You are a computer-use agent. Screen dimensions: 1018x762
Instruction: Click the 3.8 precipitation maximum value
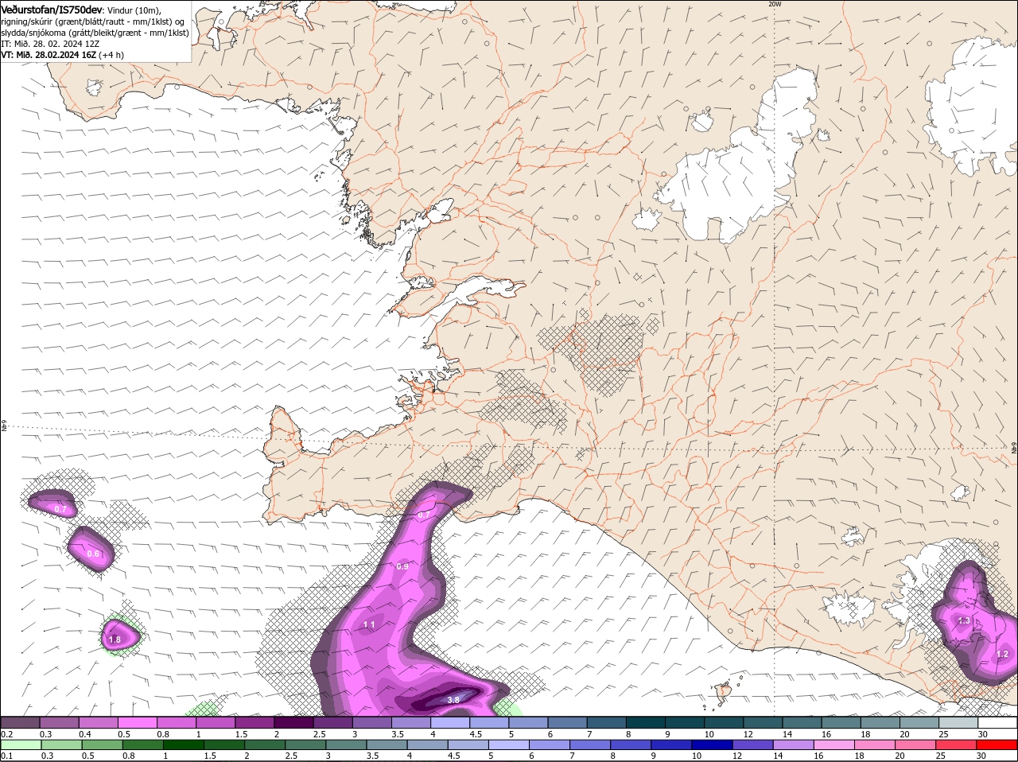coord(453,700)
